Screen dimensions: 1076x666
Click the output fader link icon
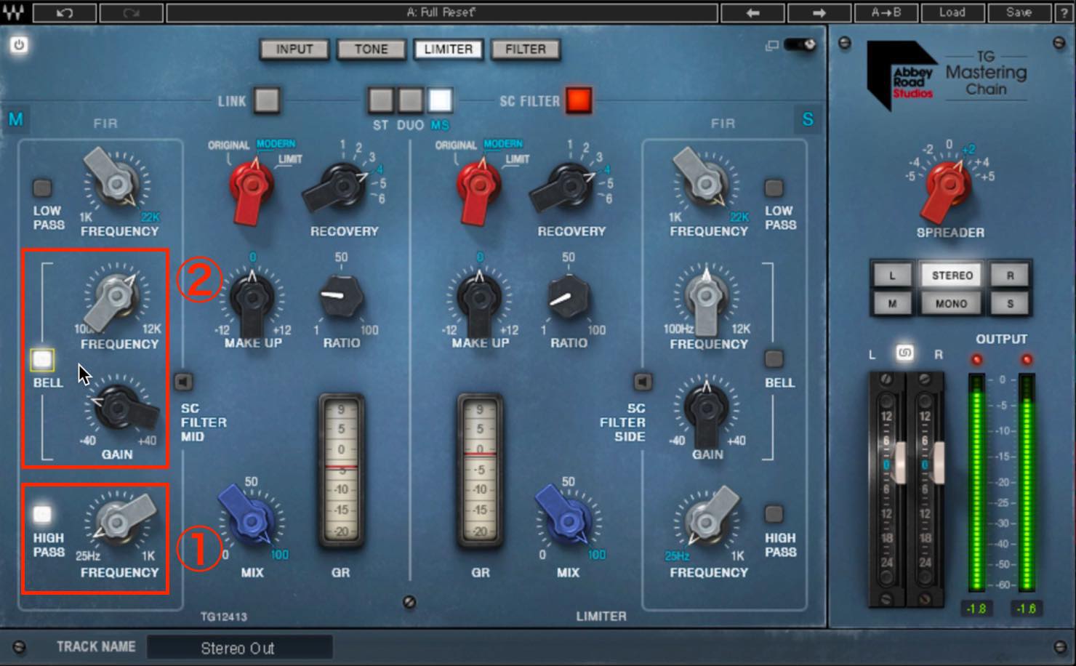coord(904,353)
